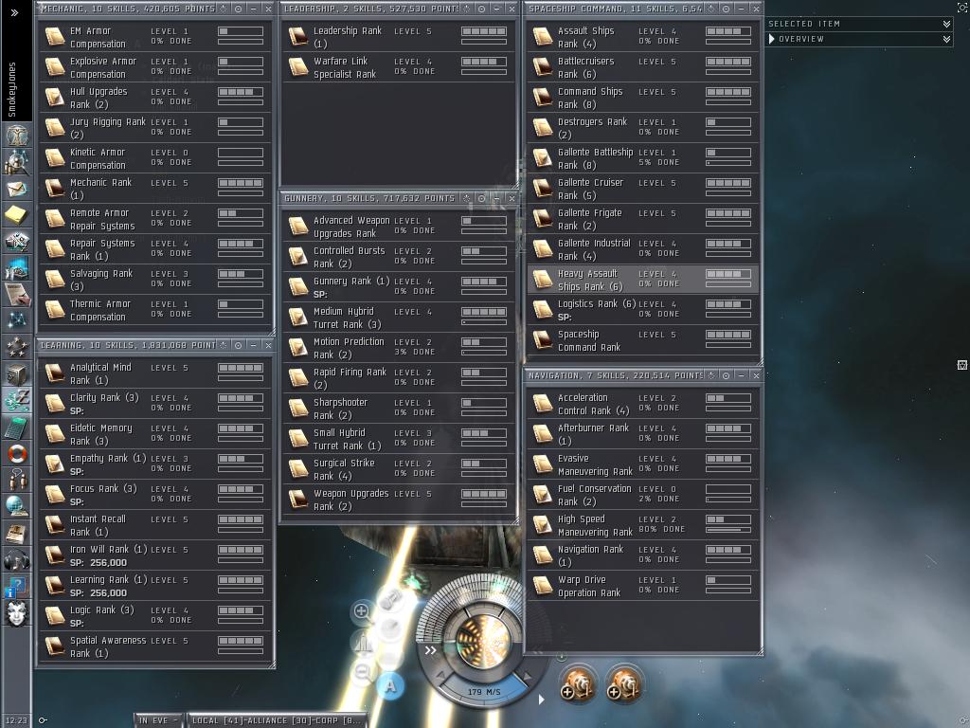Open the yellow Notepad icon

point(17,215)
